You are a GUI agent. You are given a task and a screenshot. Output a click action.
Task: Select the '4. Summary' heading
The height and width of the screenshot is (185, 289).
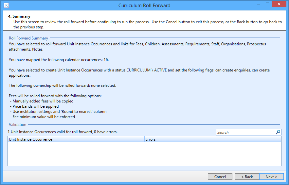[19, 16]
